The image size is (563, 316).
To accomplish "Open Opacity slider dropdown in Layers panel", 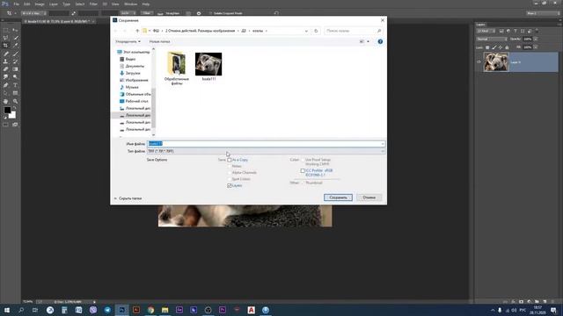I will coord(536,39).
